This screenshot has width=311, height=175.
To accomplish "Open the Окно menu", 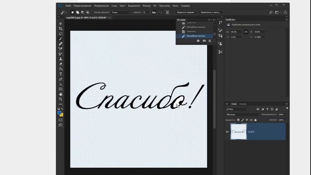I will (175, 6).
